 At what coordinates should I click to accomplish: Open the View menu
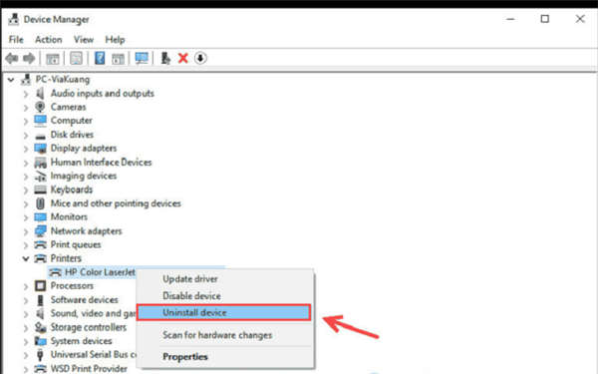(x=84, y=39)
